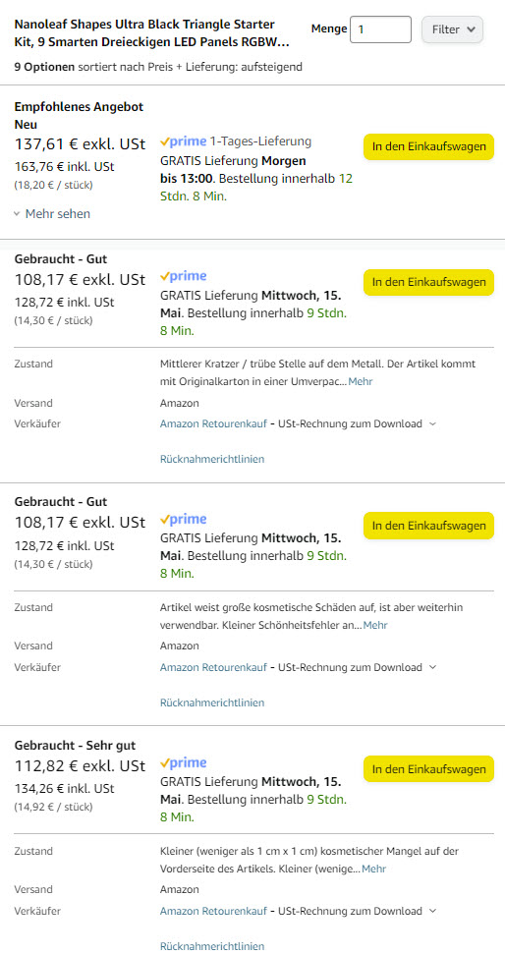Open Rücknahmerichtlinien in first used offer
The width and height of the screenshot is (505, 954).
pyautogui.click(x=212, y=459)
